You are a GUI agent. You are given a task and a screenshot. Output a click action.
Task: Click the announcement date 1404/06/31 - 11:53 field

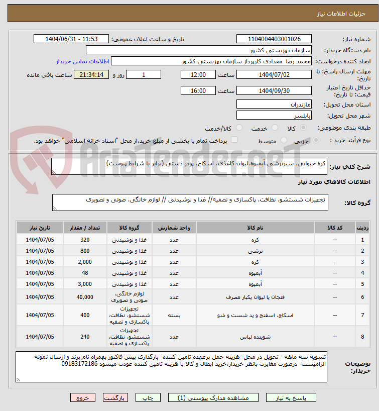pos(71,39)
